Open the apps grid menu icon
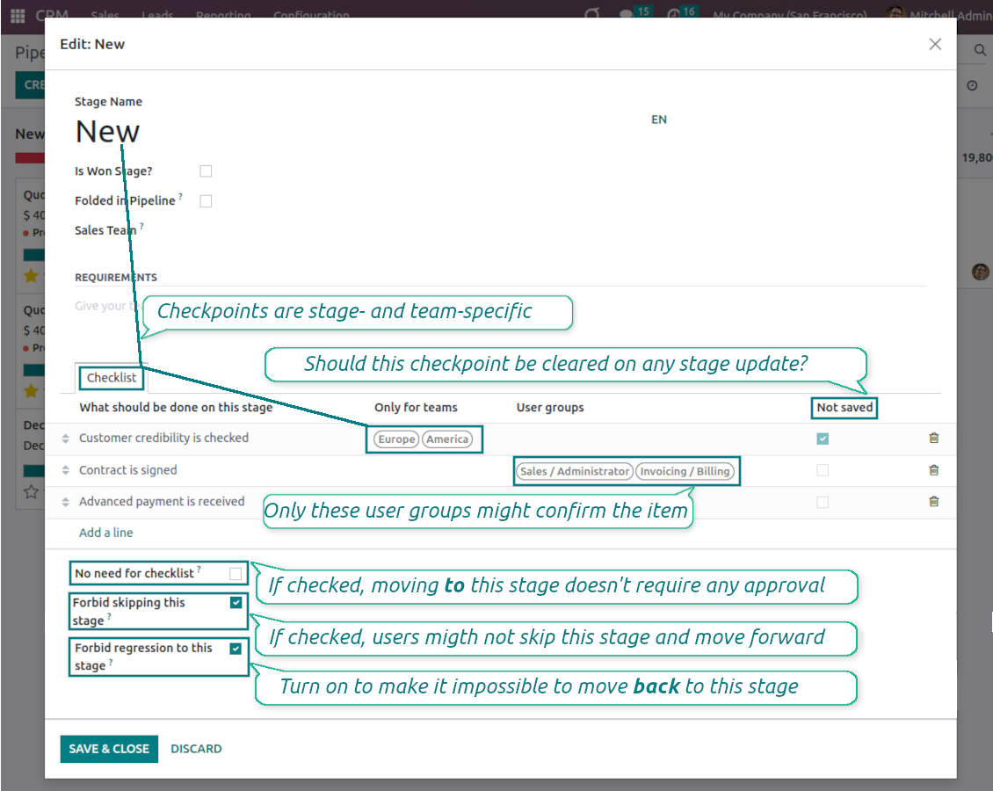The image size is (993, 791). pos(18,15)
